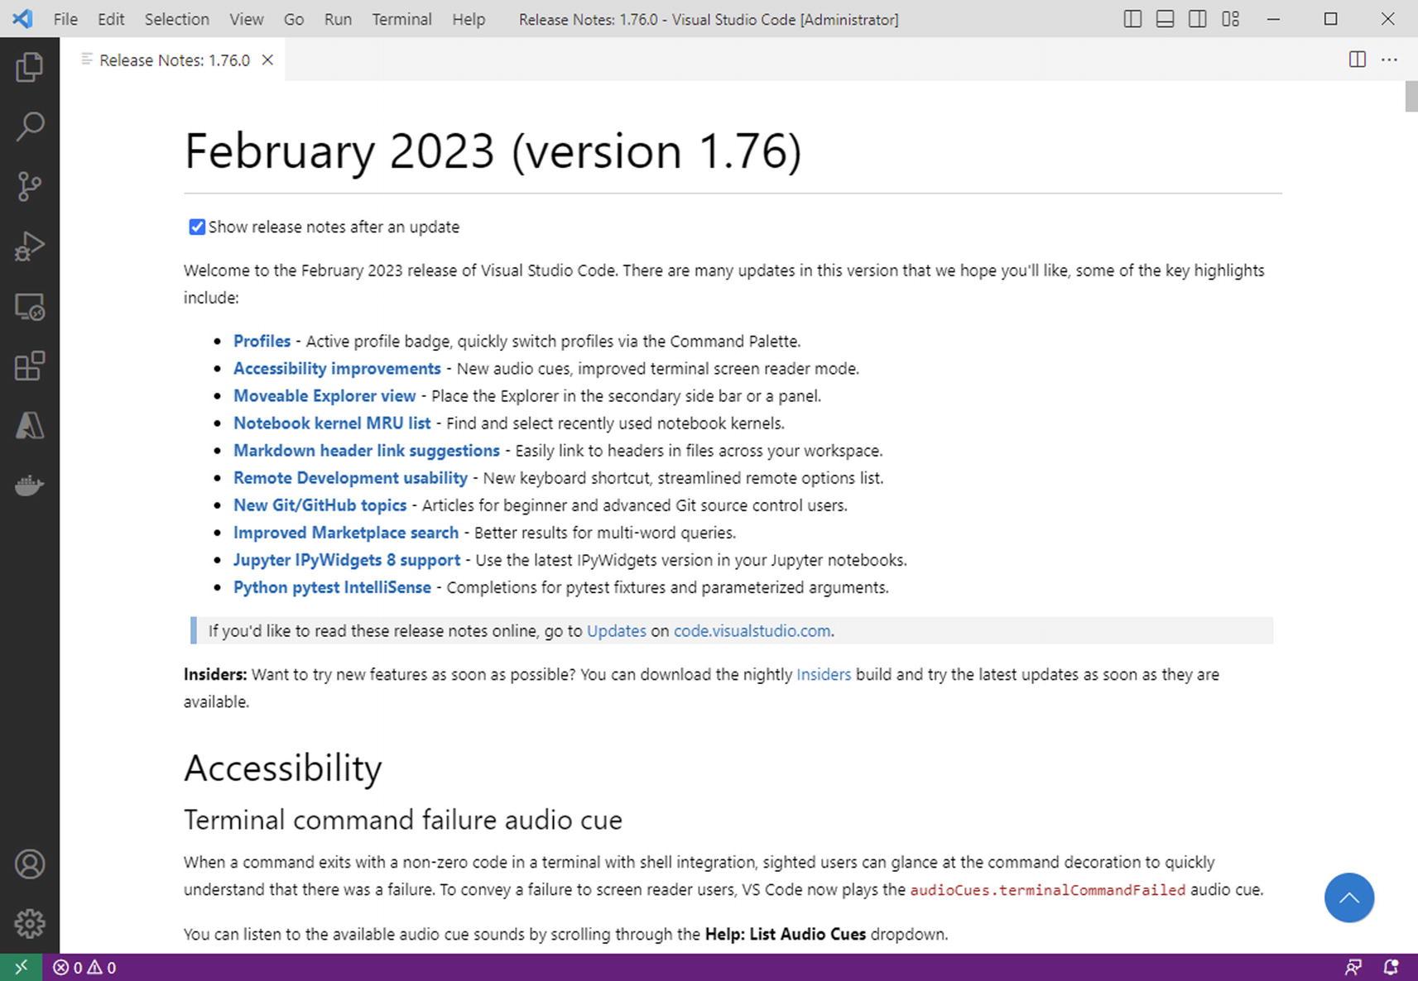The width and height of the screenshot is (1418, 981).
Task: Open the editor More Actions menu
Action: click(x=1389, y=60)
